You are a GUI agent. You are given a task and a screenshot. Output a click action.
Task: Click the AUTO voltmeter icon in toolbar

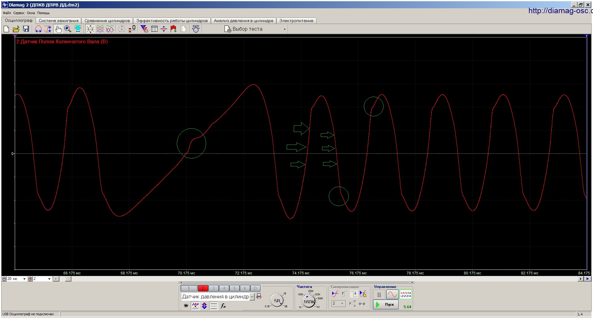pyautogui.click(x=196, y=29)
